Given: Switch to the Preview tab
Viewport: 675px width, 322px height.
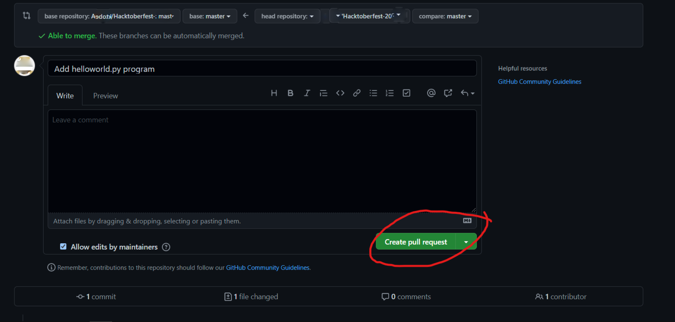Looking at the screenshot, I should 105,96.
